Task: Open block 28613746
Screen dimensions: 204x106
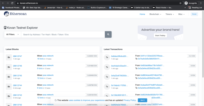Action: pyautogui.click(x=17, y=66)
